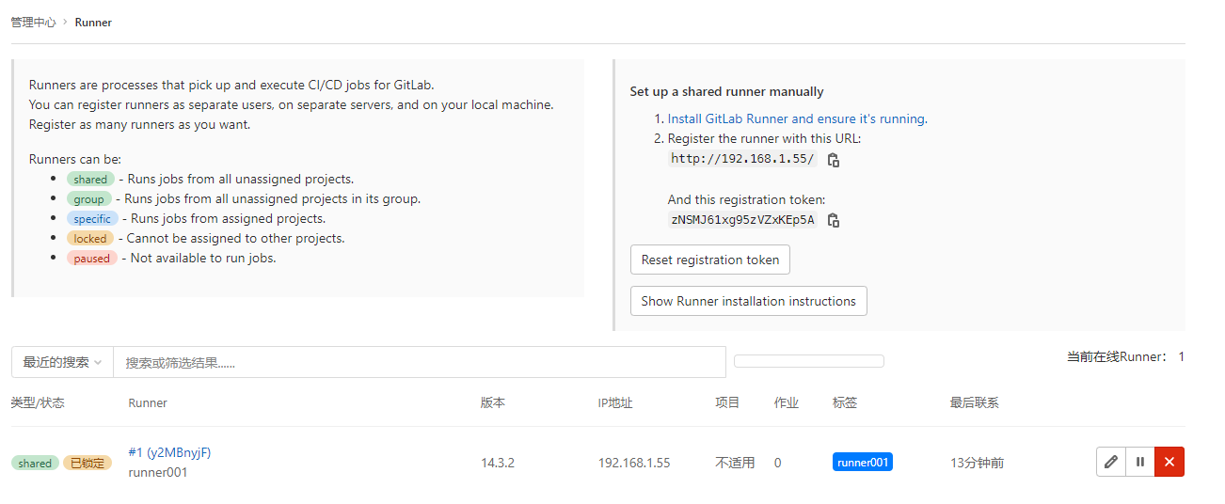Click the 已锁定 badge in the runner row

87,463
